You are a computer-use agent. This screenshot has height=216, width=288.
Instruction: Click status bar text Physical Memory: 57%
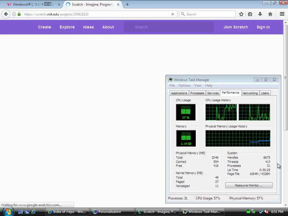point(246,198)
